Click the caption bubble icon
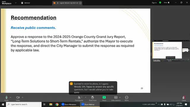Image resolution: width=190 pixels, height=107 pixels. tap(71, 84)
